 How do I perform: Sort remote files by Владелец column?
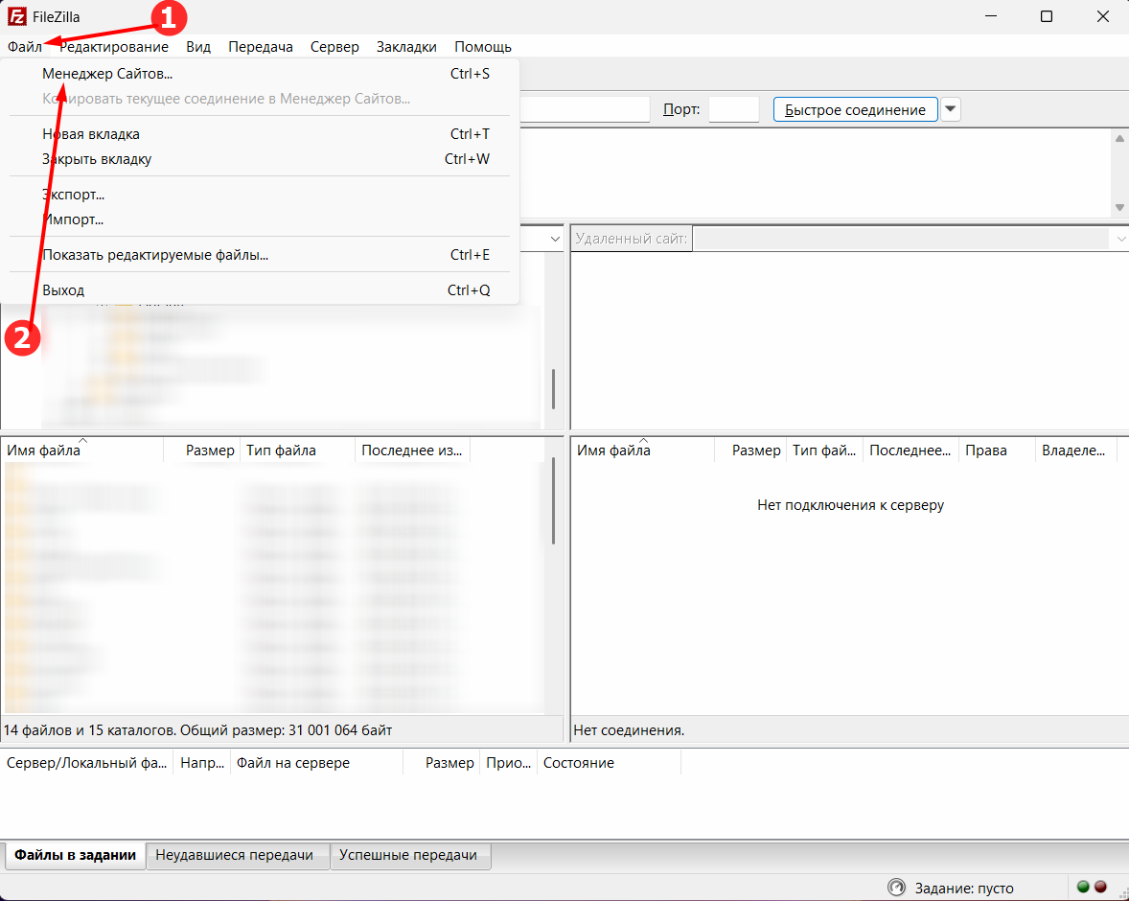click(x=1075, y=450)
